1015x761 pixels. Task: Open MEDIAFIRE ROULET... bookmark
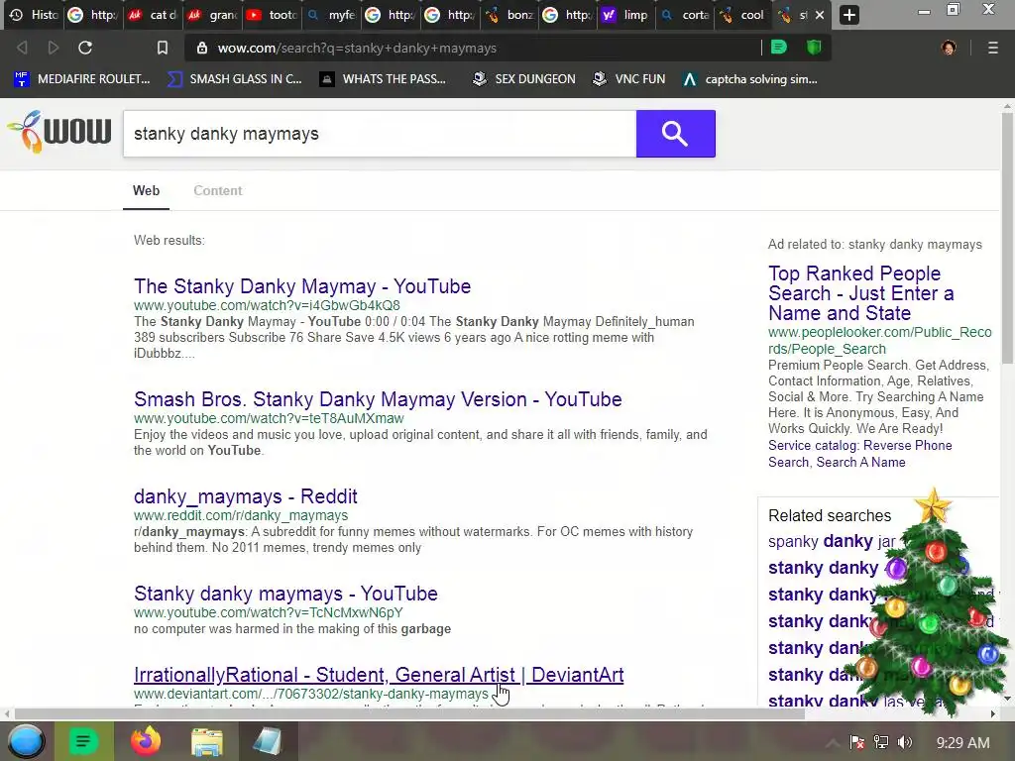click(x=82, y=79)
